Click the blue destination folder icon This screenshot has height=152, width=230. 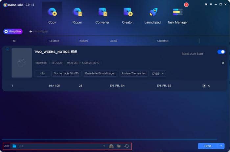pos(14,146)
